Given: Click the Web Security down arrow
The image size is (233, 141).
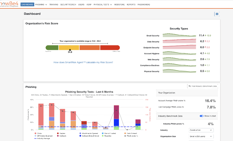Looking at the screenshot, I should [205, 59].
